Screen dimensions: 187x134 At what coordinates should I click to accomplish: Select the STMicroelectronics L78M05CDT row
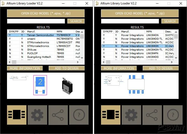[x=44, y=46]
